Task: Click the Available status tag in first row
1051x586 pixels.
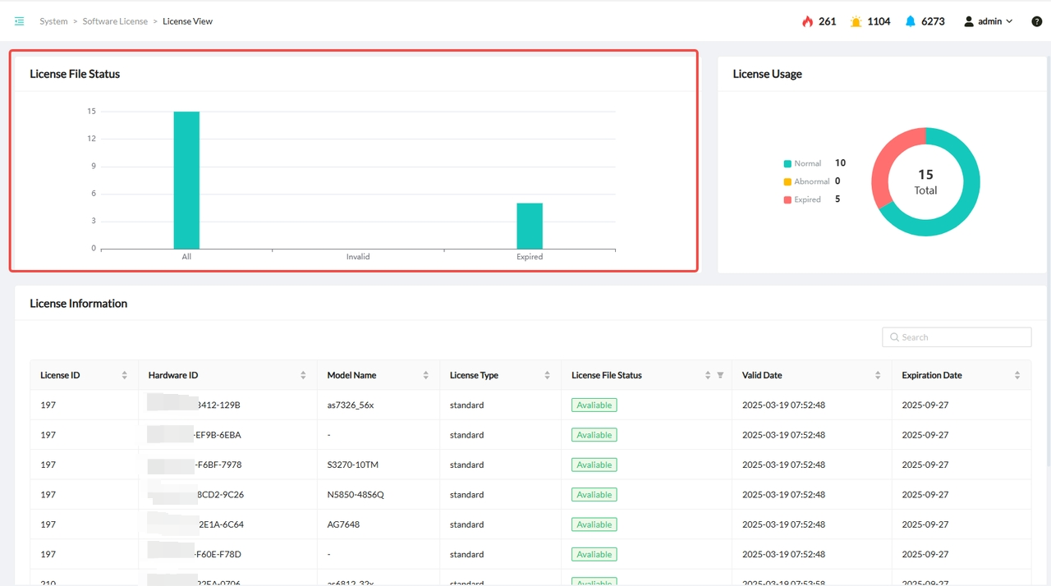Action: pos(594,405)
